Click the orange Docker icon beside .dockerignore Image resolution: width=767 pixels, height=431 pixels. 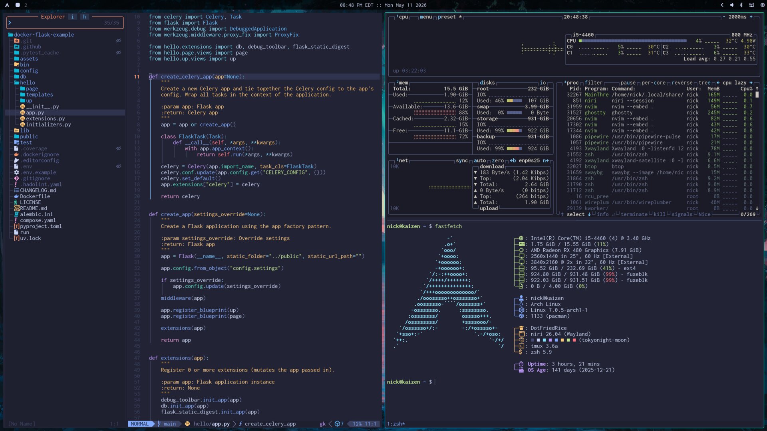(x=16, y=154)
